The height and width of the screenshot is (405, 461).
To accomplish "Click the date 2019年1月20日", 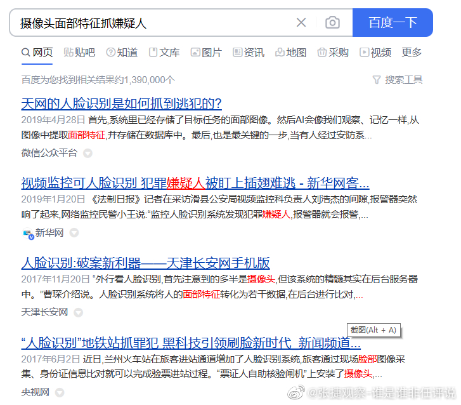I will [53, 199].
